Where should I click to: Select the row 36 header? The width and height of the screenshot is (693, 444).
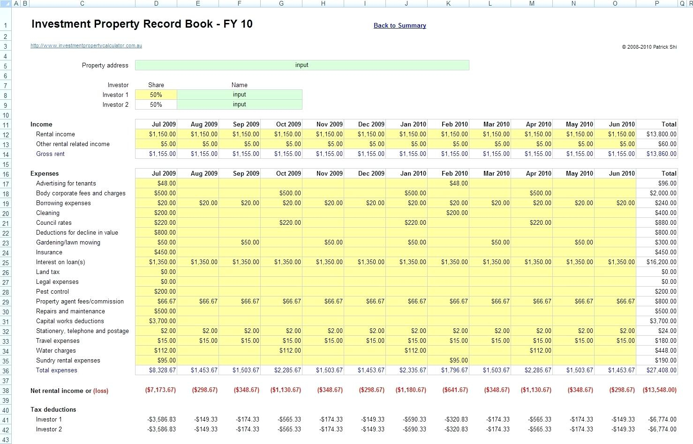click(6, 371)
